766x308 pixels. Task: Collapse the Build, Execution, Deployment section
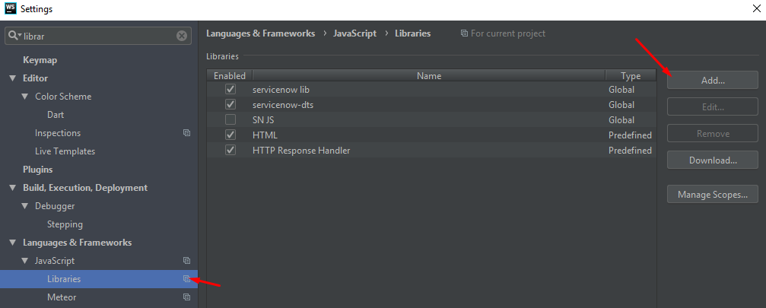tap(12, 188)
